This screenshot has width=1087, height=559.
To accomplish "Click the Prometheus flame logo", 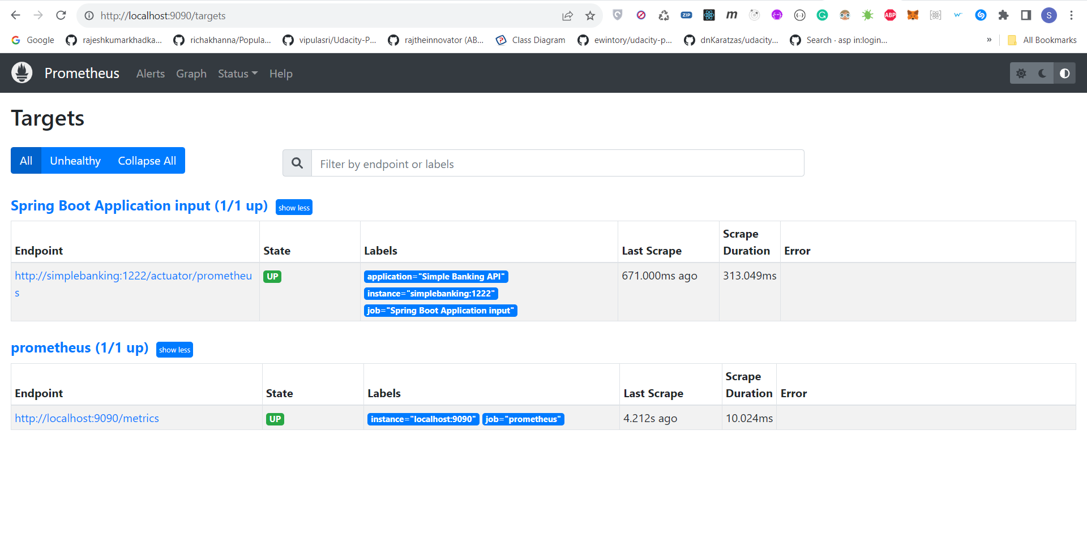I will [22, 73].
